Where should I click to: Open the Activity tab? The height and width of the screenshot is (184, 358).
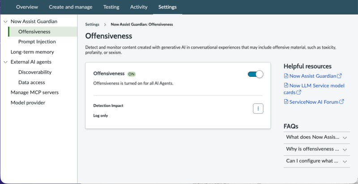(x=139, y=7)
